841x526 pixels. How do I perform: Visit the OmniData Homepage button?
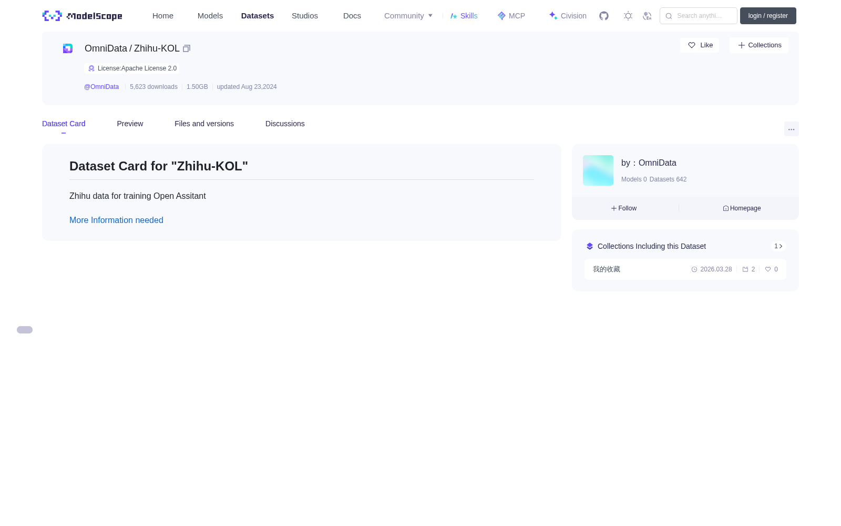click(742, 208)
